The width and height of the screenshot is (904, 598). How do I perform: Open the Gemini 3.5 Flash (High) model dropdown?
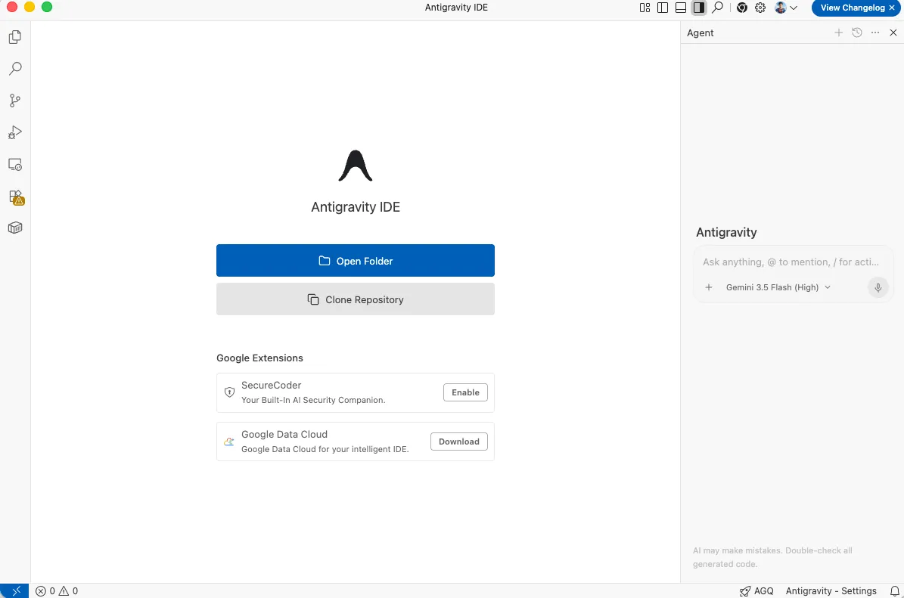[778, 287]
